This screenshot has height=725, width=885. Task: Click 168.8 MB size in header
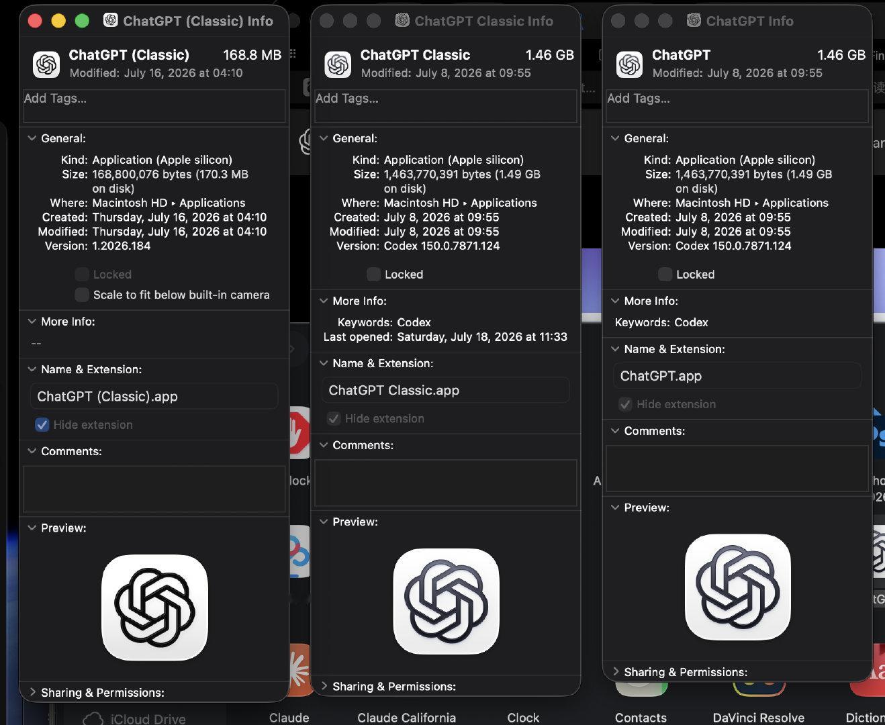tap(252, 55)
